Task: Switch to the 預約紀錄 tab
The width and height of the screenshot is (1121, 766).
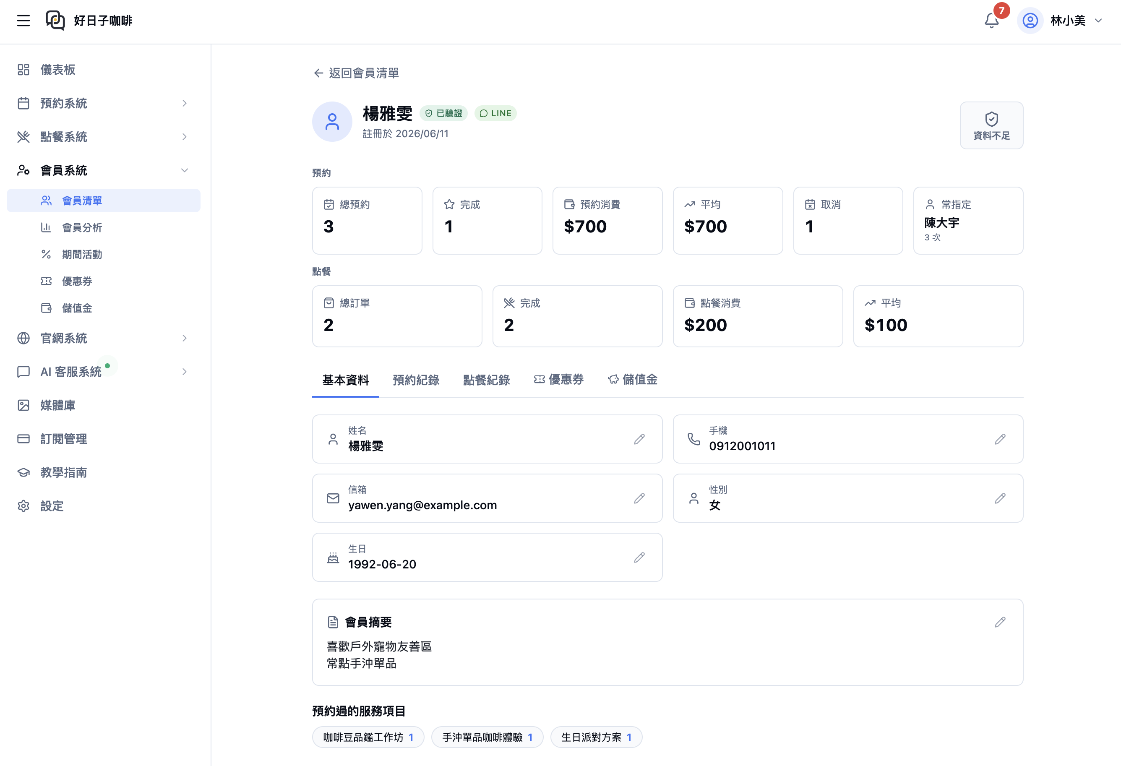Action: (416, 380)
